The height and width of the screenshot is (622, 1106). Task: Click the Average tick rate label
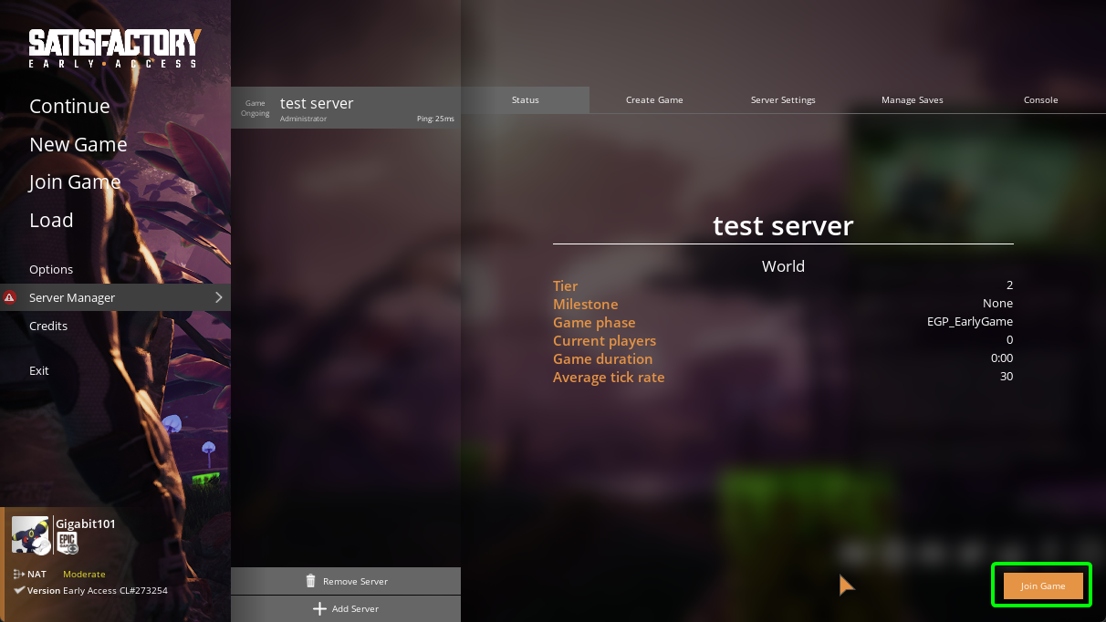click(609, 377)
